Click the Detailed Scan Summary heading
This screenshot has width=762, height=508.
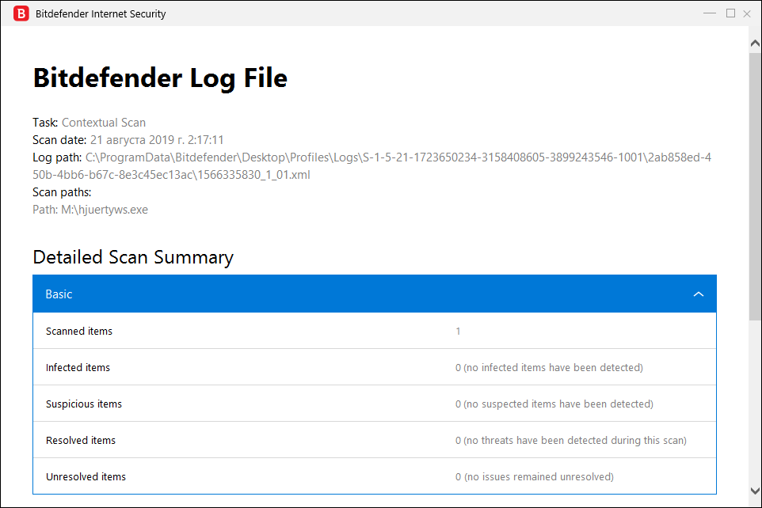(133, 257)
